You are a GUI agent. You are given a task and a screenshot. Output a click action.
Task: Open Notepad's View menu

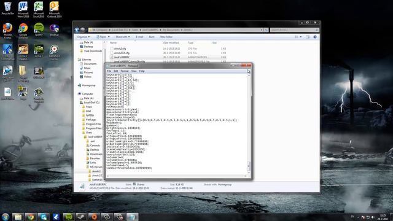134,71
